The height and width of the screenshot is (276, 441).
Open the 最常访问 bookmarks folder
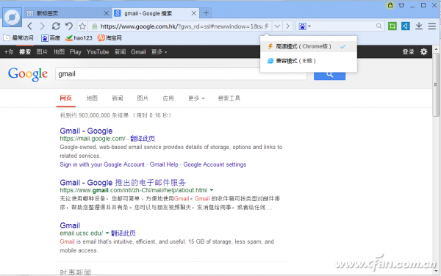click(x=18, y=38)
